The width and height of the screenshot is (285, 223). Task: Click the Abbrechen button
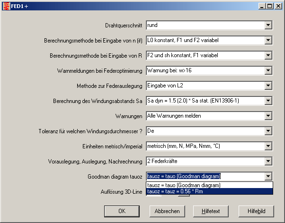click(x=167, y=211)
